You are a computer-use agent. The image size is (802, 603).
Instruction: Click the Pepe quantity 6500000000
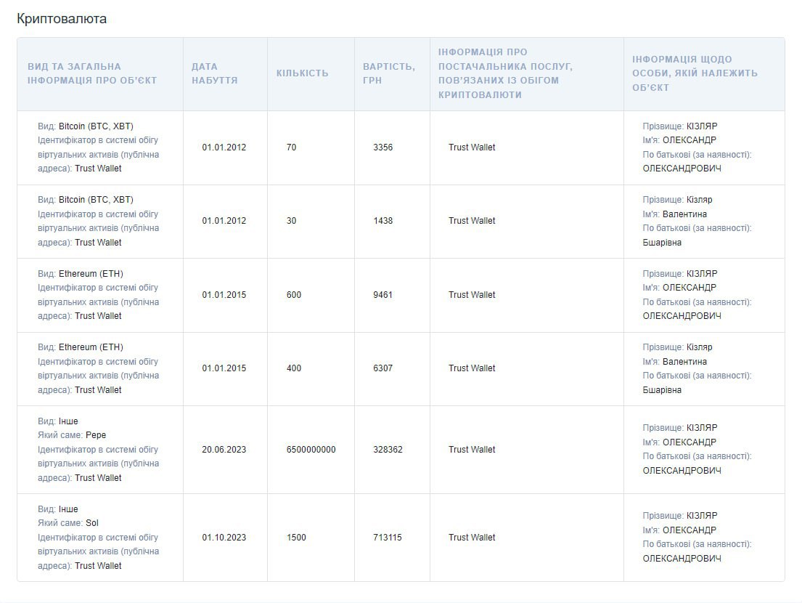pyautogui.click(x=311, y=450)
